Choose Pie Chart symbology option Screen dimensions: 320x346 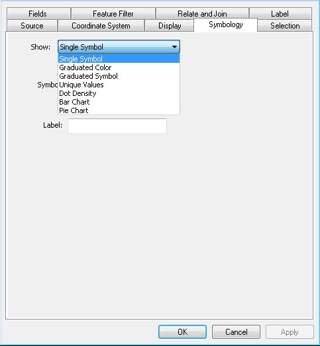(119, 110)
